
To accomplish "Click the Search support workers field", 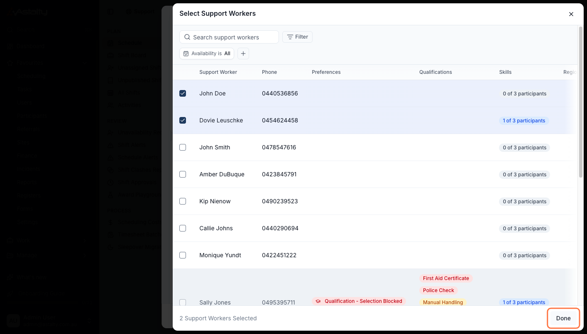I will [x=229, y=37].
